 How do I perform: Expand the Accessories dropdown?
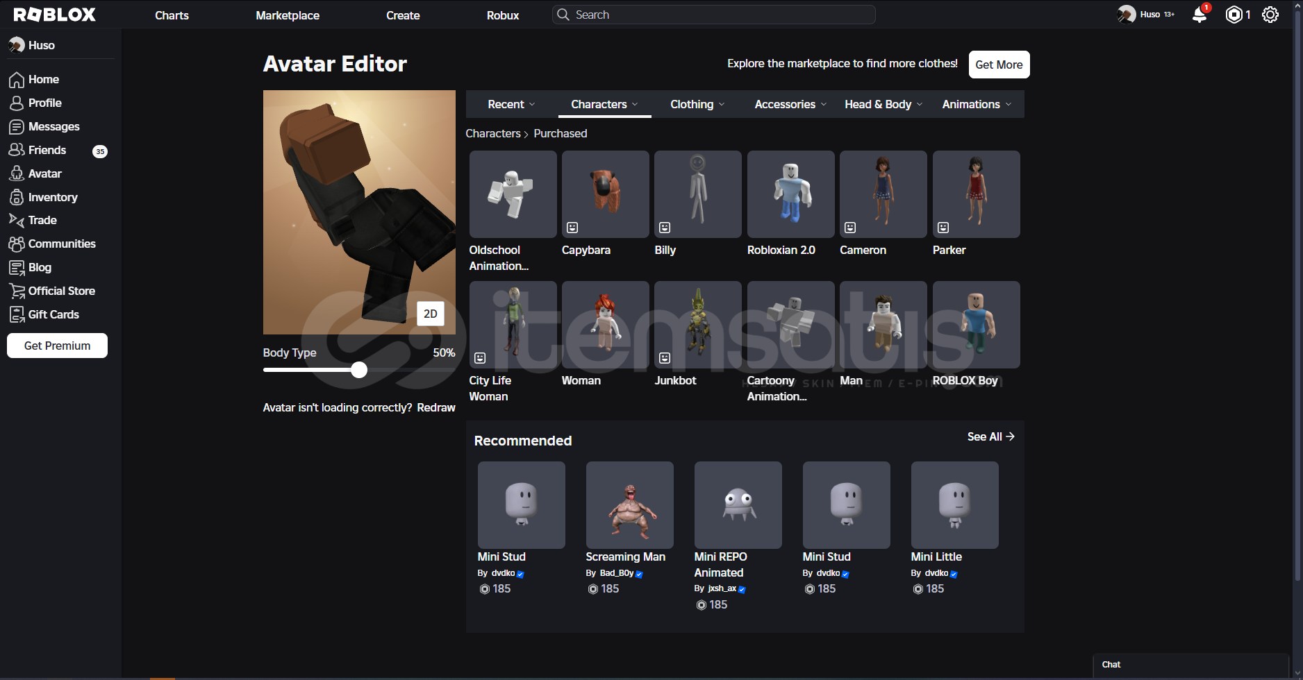point(790,104)
